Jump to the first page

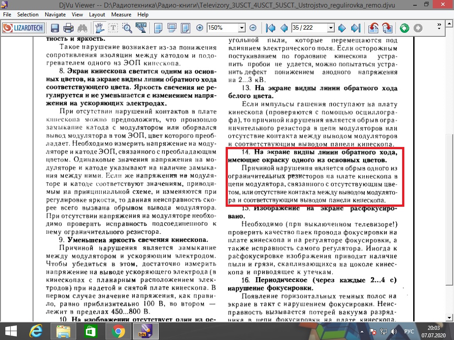[270, 28]
